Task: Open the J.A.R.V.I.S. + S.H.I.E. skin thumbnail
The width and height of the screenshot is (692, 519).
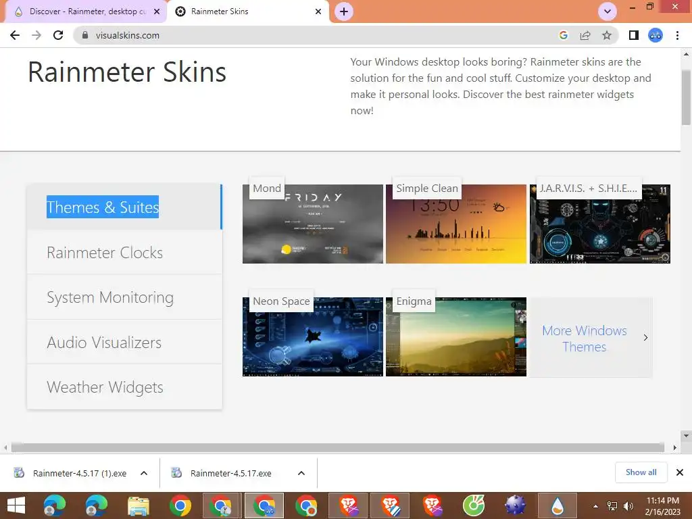Action: pos(600,224)
